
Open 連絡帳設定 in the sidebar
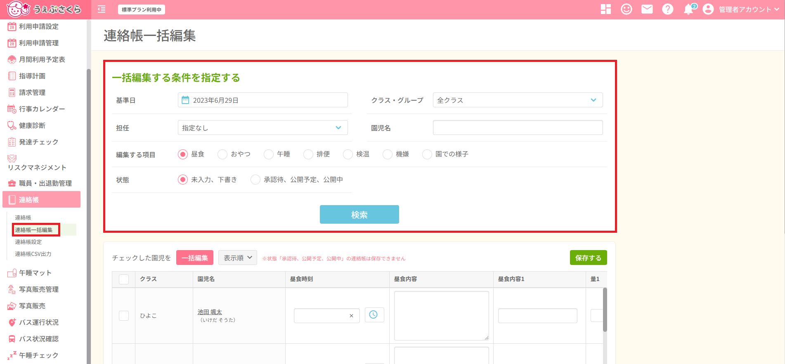pyautogui.click(x=28, y=242)
